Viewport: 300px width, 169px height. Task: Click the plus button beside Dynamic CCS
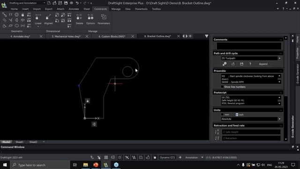pos(180,158)
